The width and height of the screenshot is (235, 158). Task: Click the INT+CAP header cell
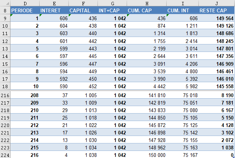point(112,10)
